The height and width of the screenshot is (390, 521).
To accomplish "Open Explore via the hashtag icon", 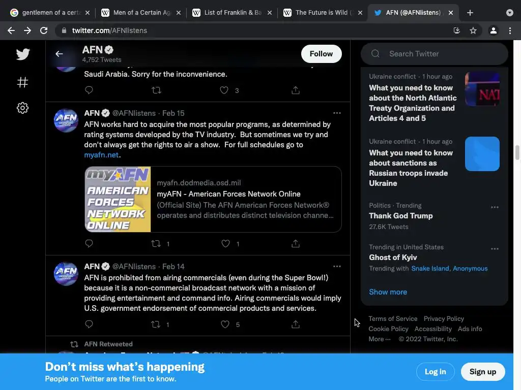I will pos(22,82).
